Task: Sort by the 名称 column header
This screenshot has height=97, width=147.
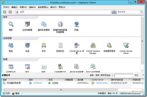Action: (15, 80)
